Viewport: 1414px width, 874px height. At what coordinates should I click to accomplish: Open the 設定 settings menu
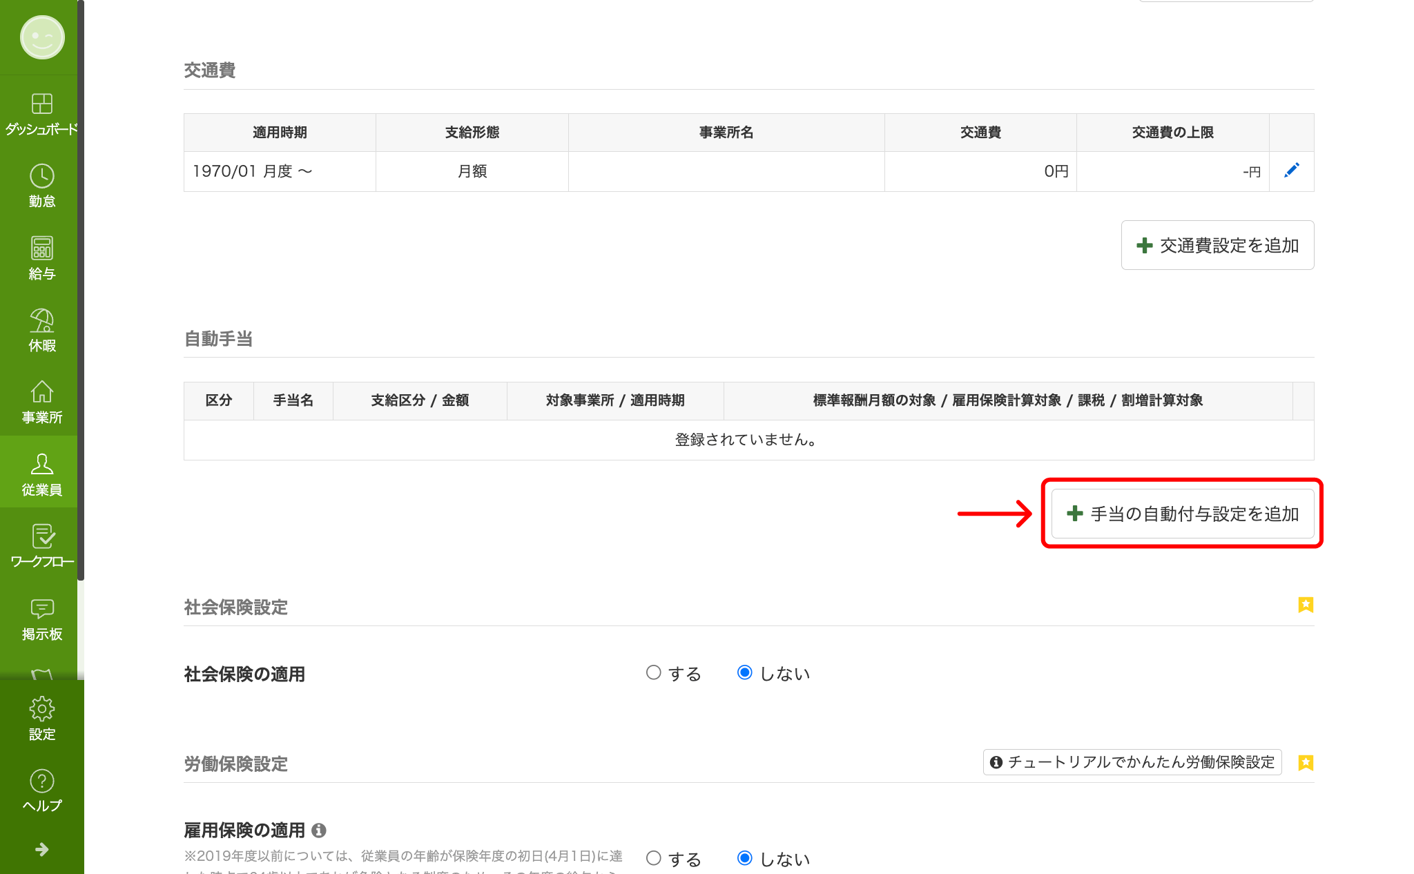[x=41, y=718]
